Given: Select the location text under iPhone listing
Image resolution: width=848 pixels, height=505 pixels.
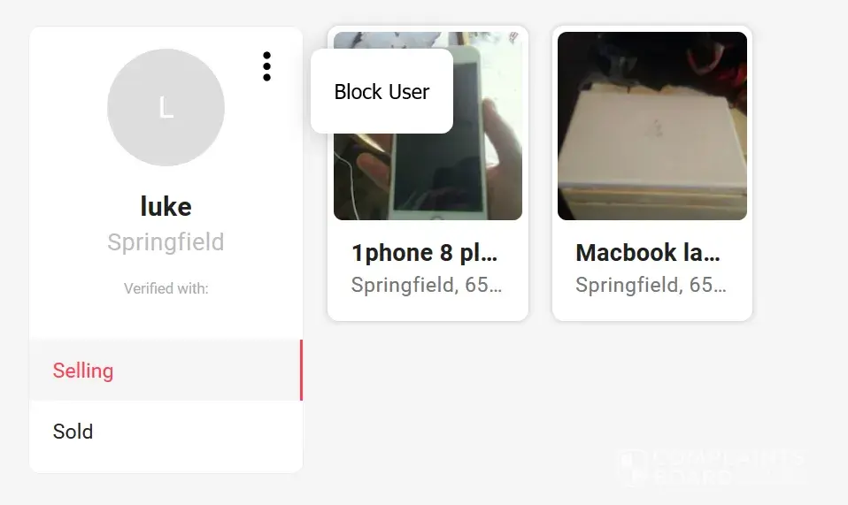Looking at the screenshot, I should click(x=427, y=285).
